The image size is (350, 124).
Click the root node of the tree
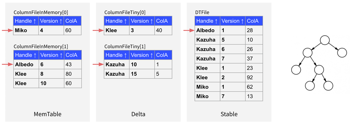click(x=325, y=40)
